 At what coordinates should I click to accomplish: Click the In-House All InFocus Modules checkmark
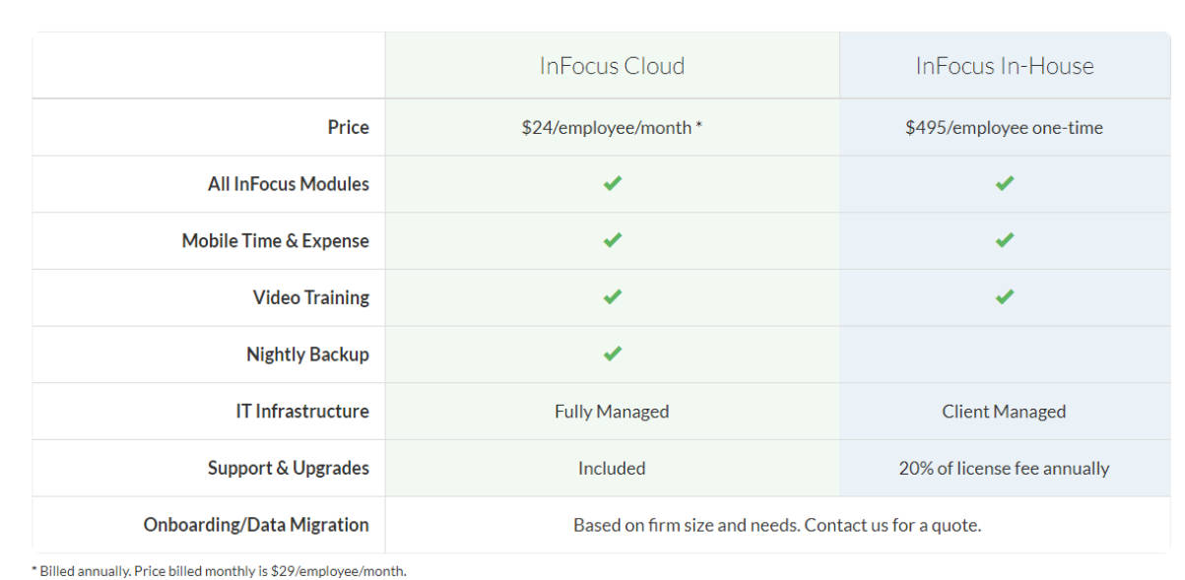tap(1004, 183)
